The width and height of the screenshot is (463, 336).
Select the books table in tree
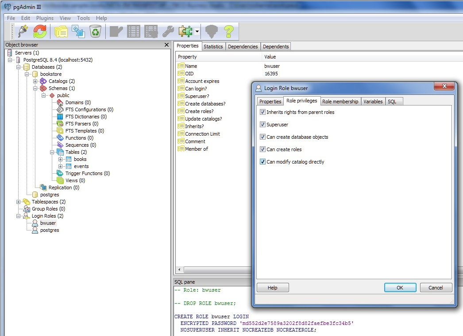(x=80, y=159)
